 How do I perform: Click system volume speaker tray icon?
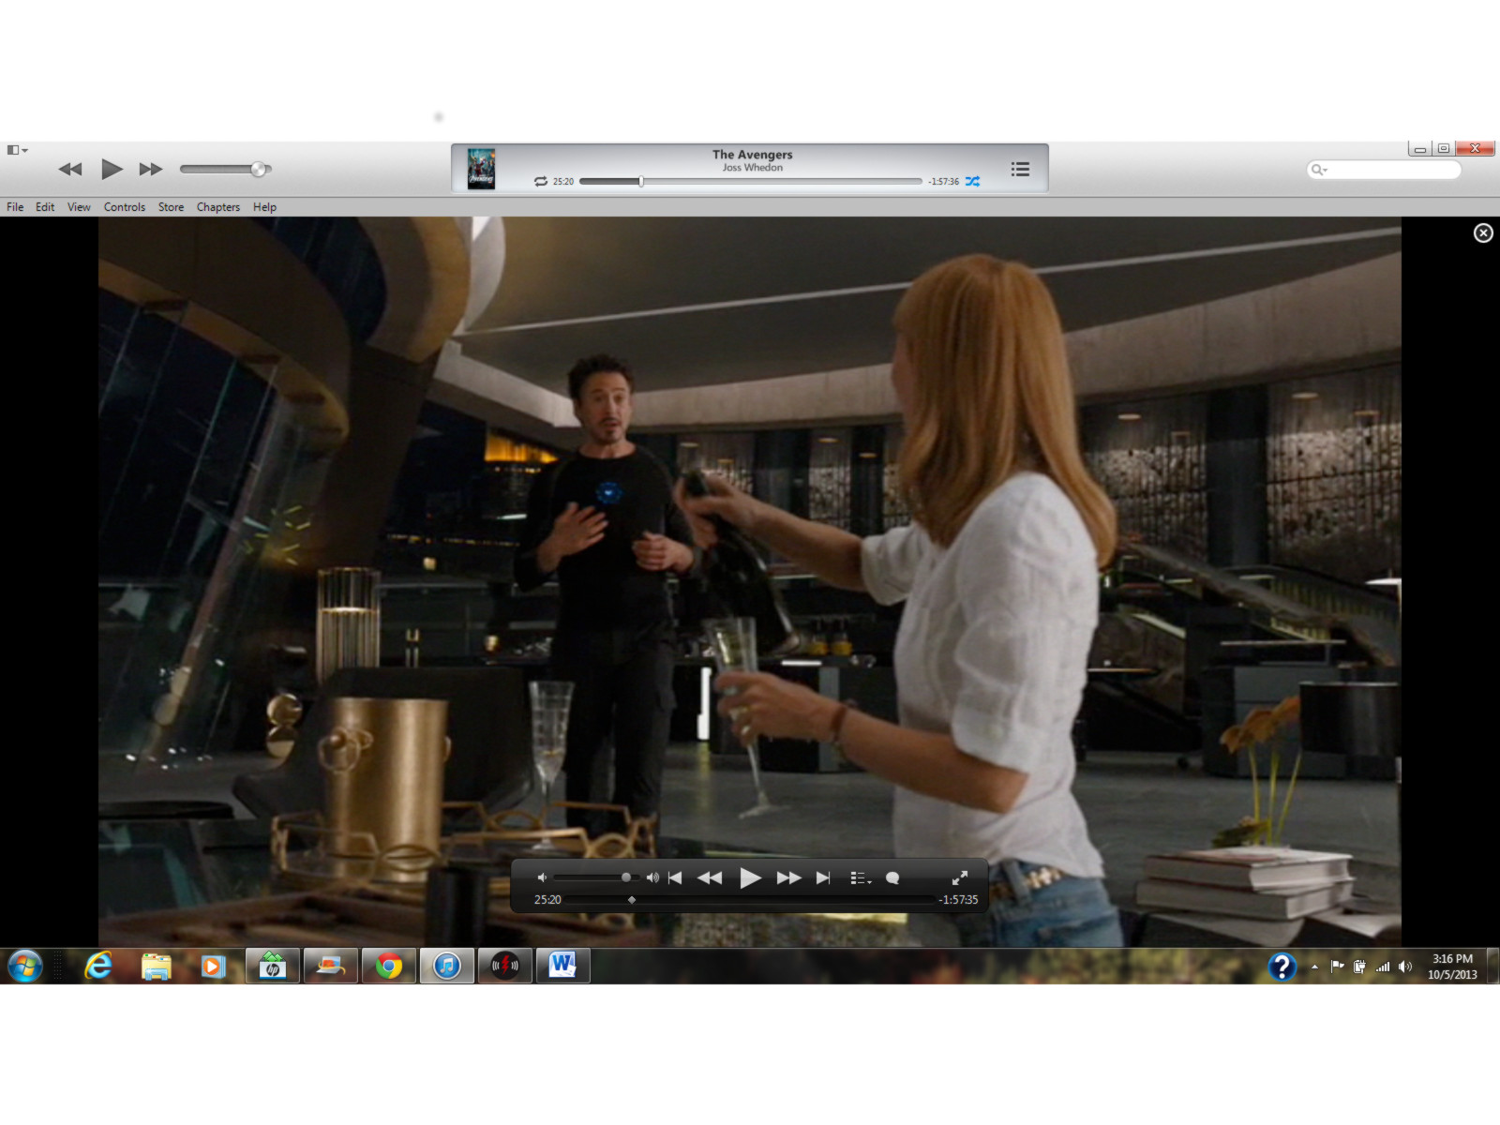(1404, 967)
